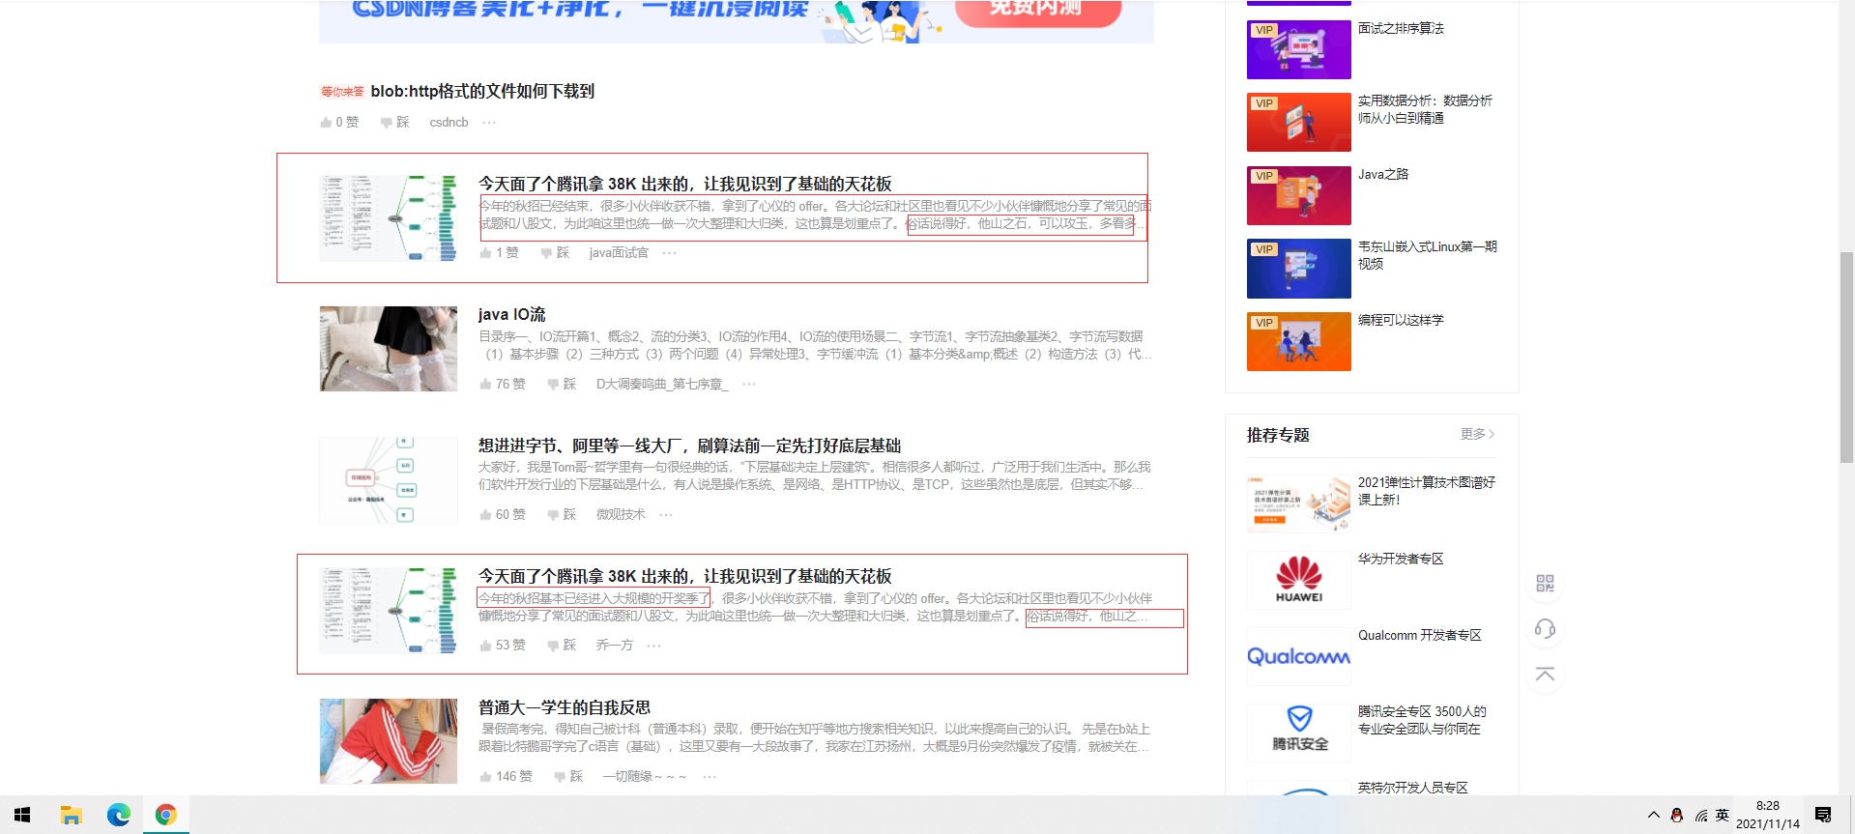
Task: Visit author 一切随缘~~~'s profile
Action: point(645,777)
